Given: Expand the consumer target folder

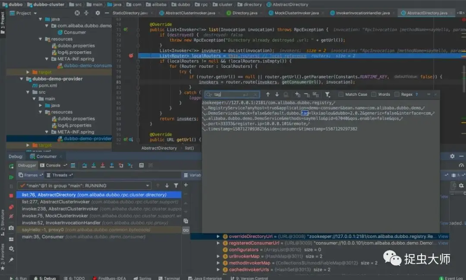Looking at the screenshot, I should [x=28, y=72].
